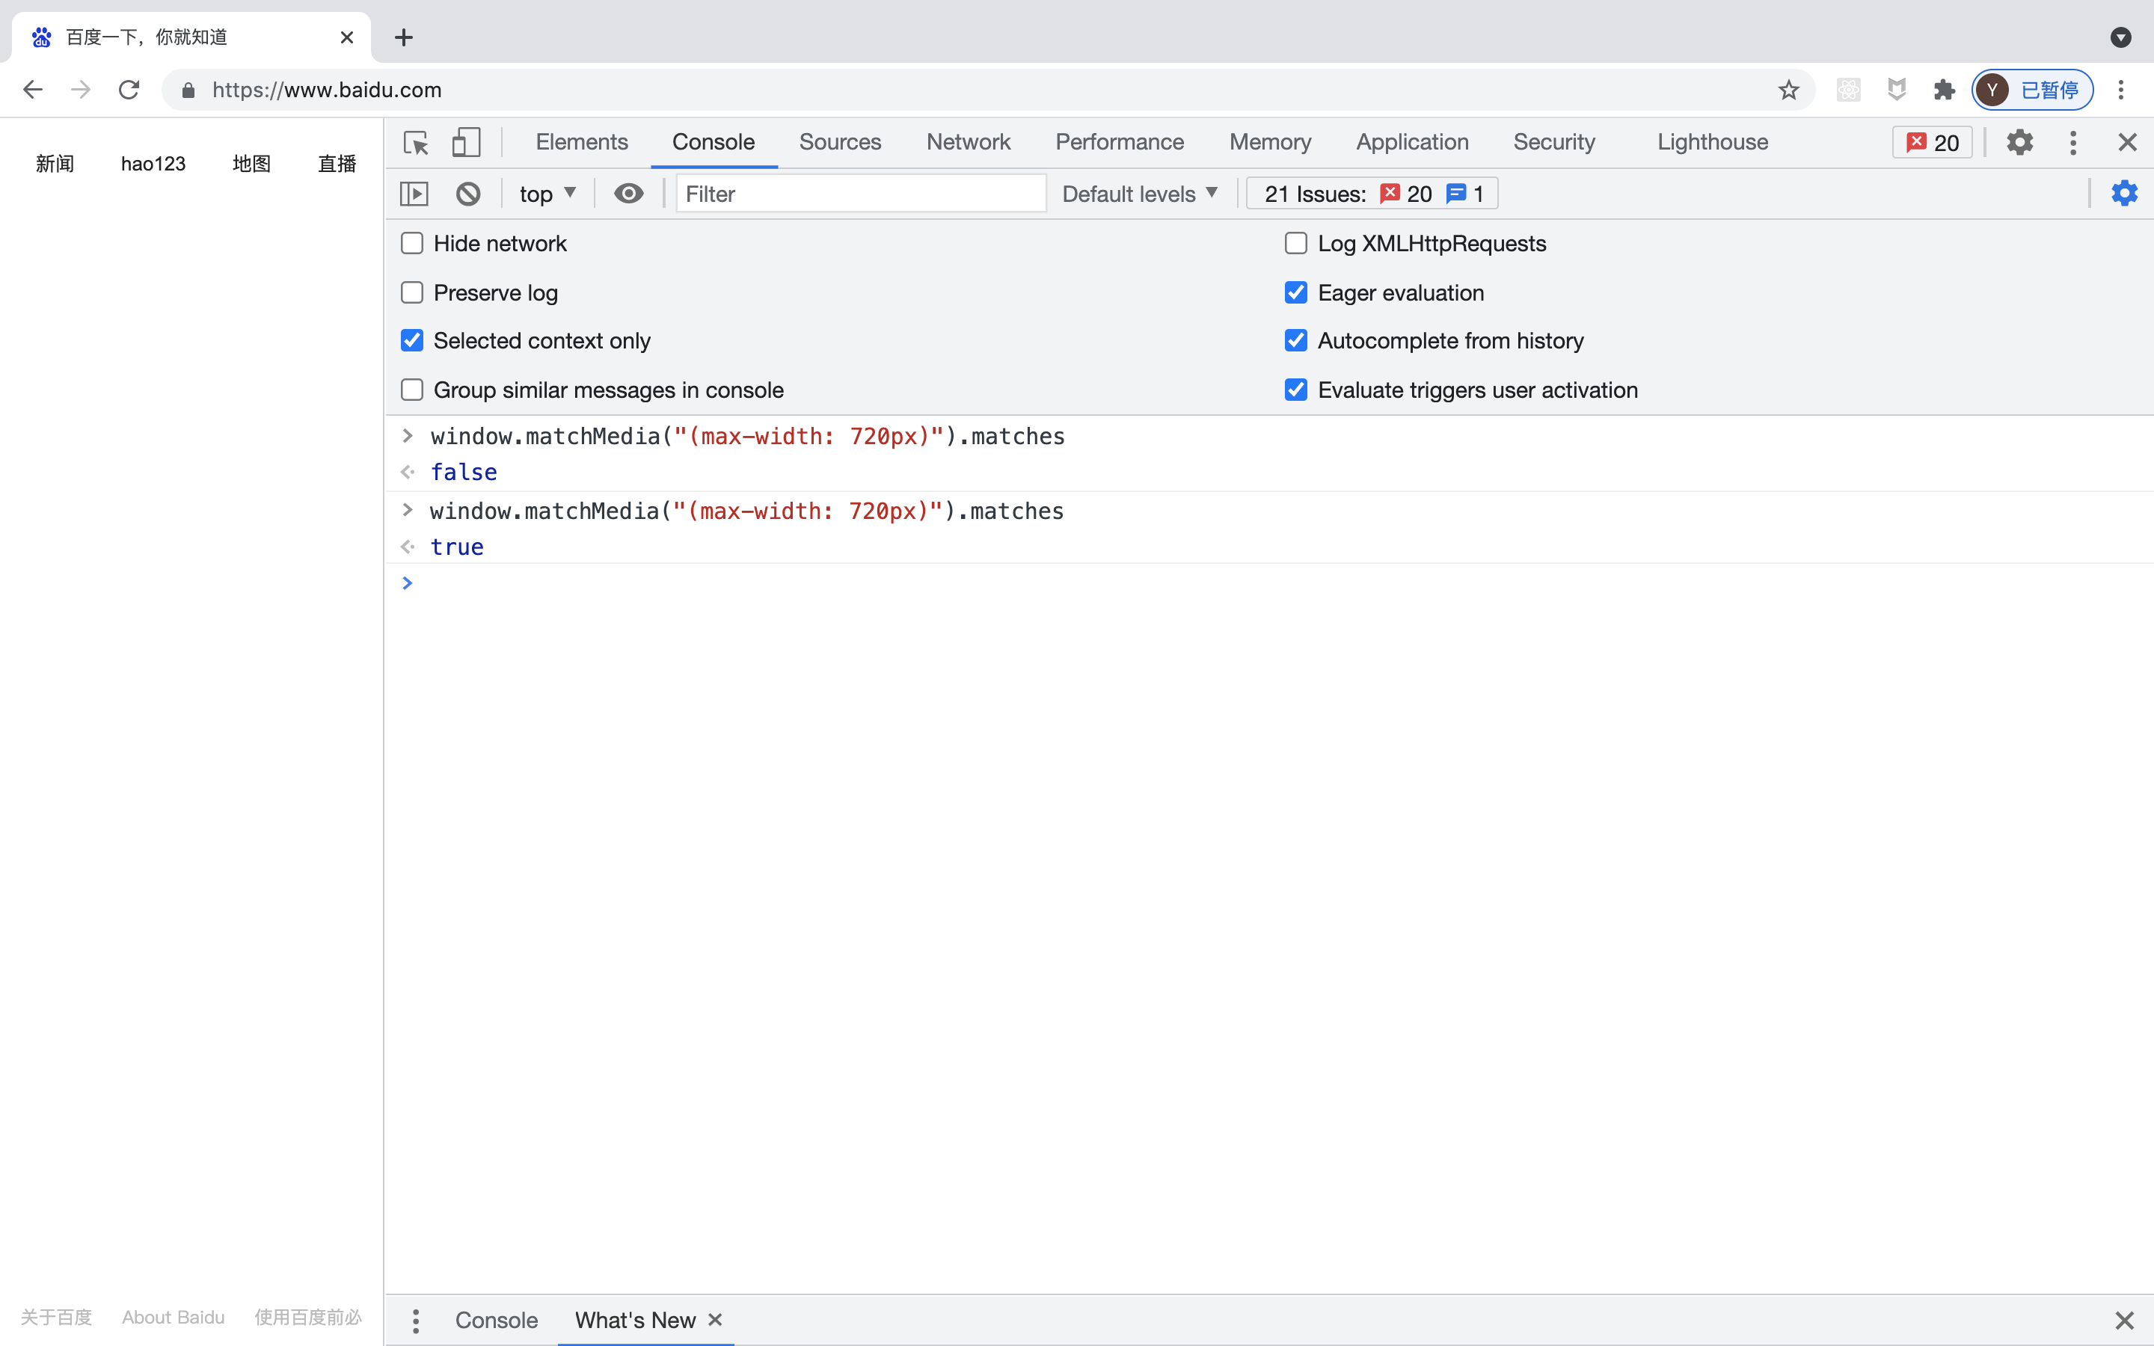Close the What's New drawer tab
Image resolution: width=2154 pixels, height=1346 pixels.
pyautogui.click(x=715, y=1319)
